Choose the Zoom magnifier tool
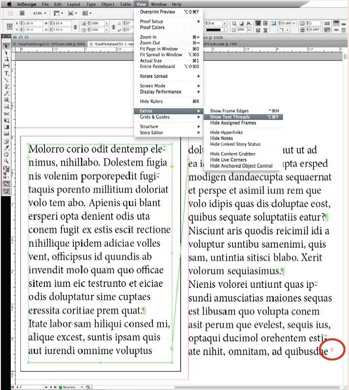Image resolution: width=349 pixels, height=390 pixels. click(7, 161)
